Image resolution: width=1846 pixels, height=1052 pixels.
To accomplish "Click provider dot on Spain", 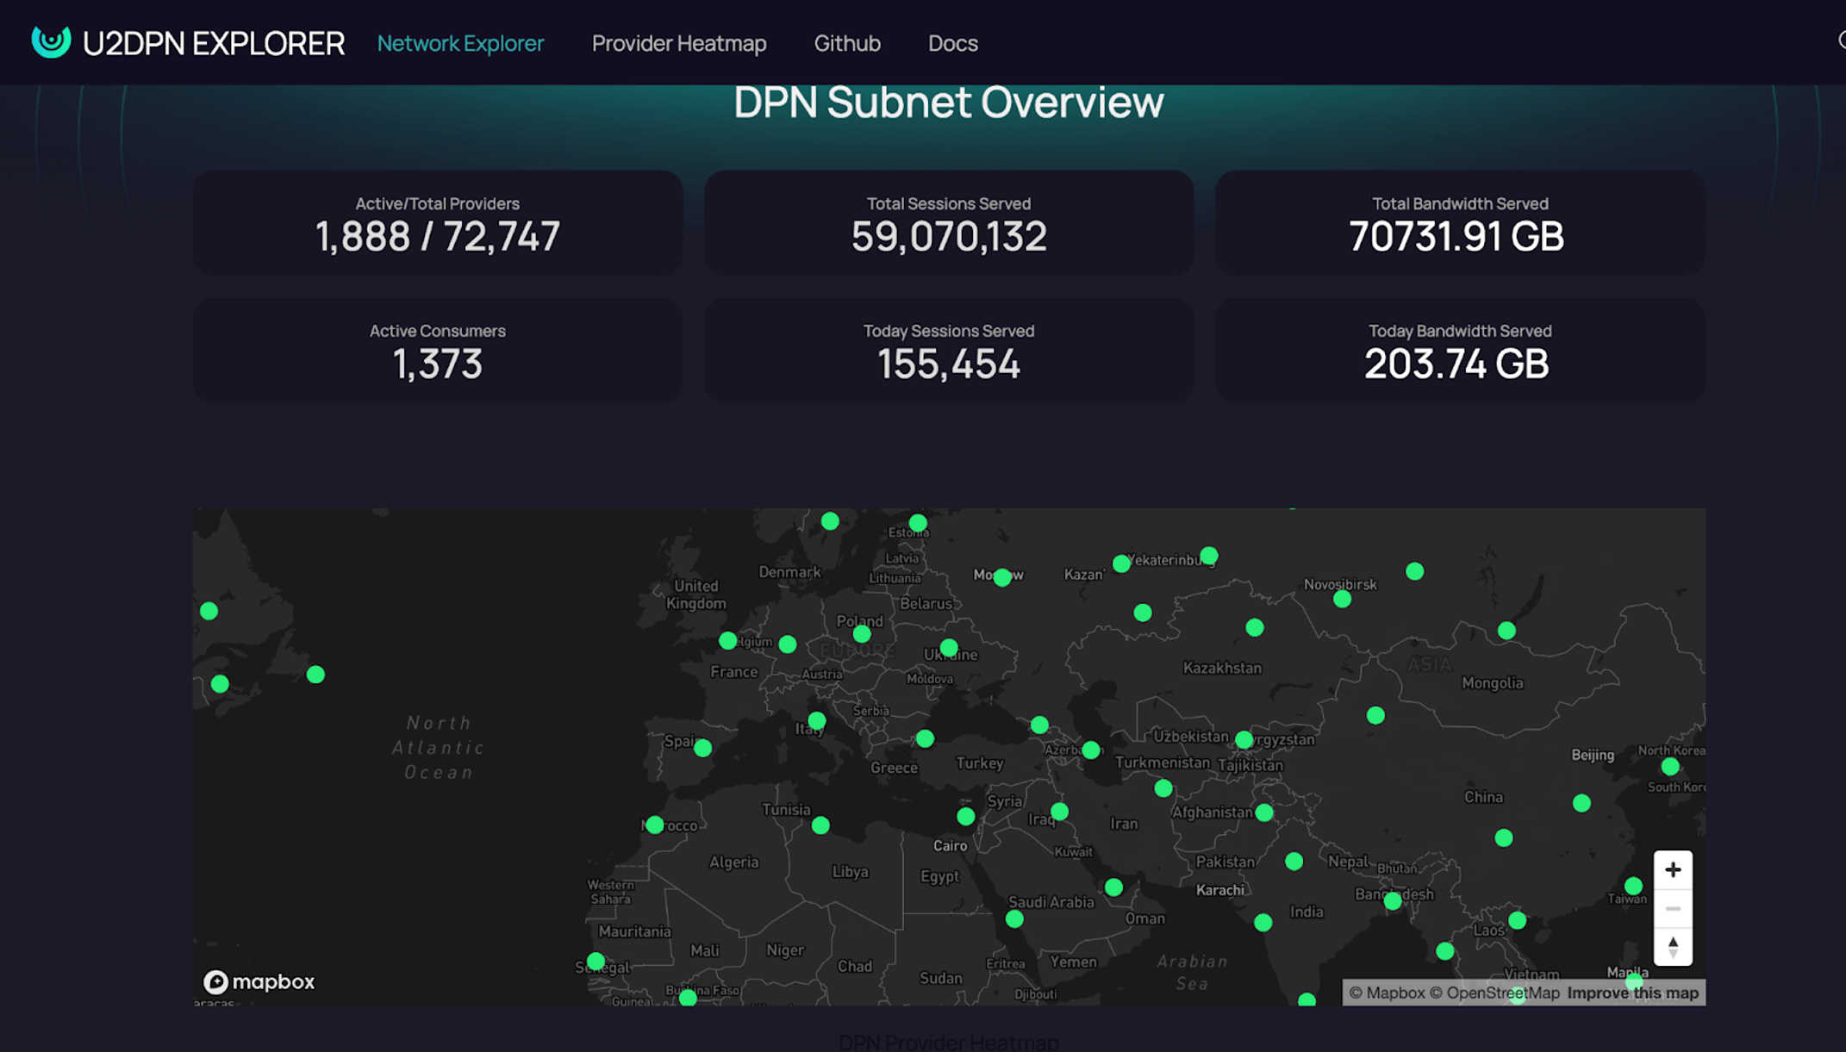I will point(702,748).
